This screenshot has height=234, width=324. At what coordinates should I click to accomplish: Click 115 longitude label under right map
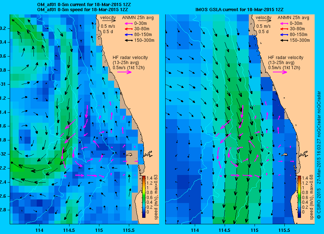point(255,230)
